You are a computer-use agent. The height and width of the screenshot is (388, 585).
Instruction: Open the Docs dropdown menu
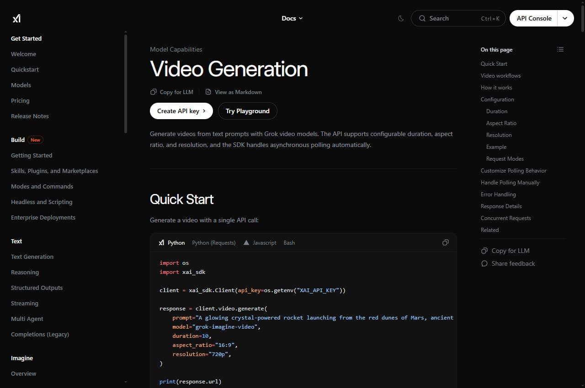tap(292, 18)
